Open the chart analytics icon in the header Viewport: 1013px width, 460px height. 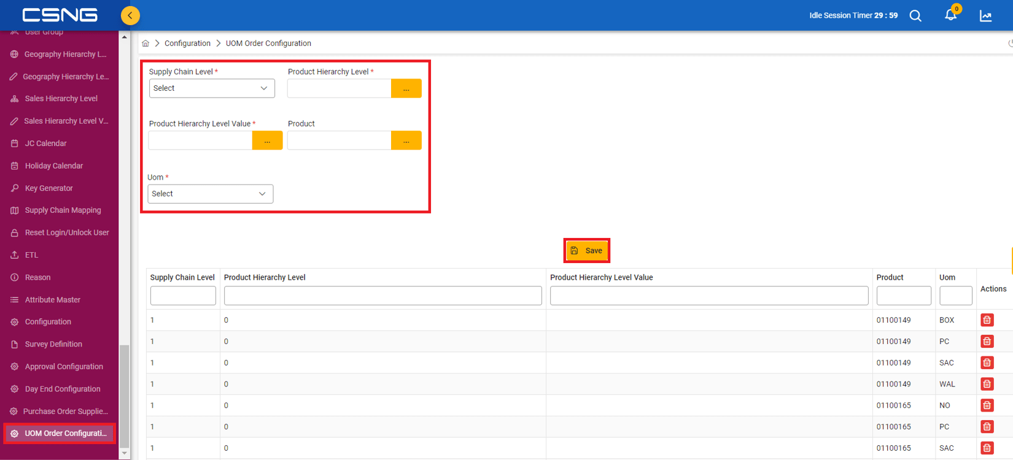pos(986,16)
